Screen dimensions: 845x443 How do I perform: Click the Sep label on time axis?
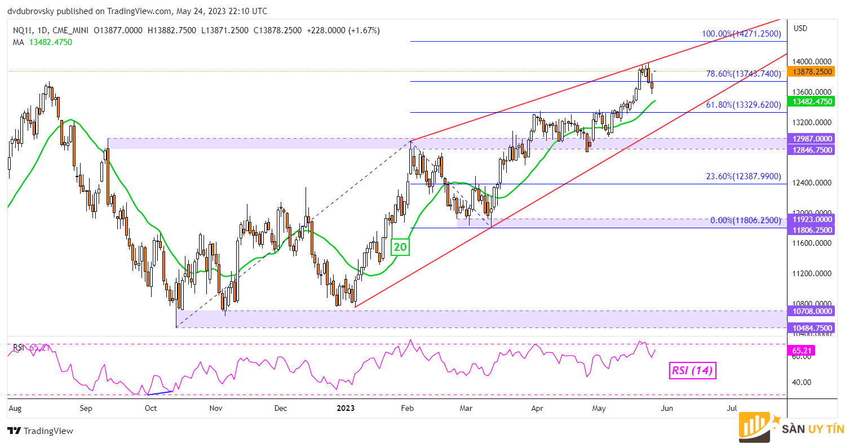[x=86, y=407]
